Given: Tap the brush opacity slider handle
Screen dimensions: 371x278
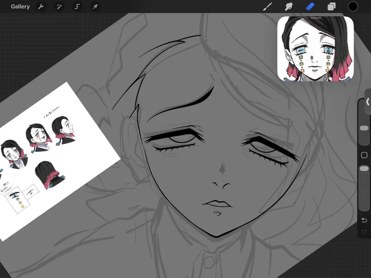Looking at the screenshot, I should [x=364, y=168].
